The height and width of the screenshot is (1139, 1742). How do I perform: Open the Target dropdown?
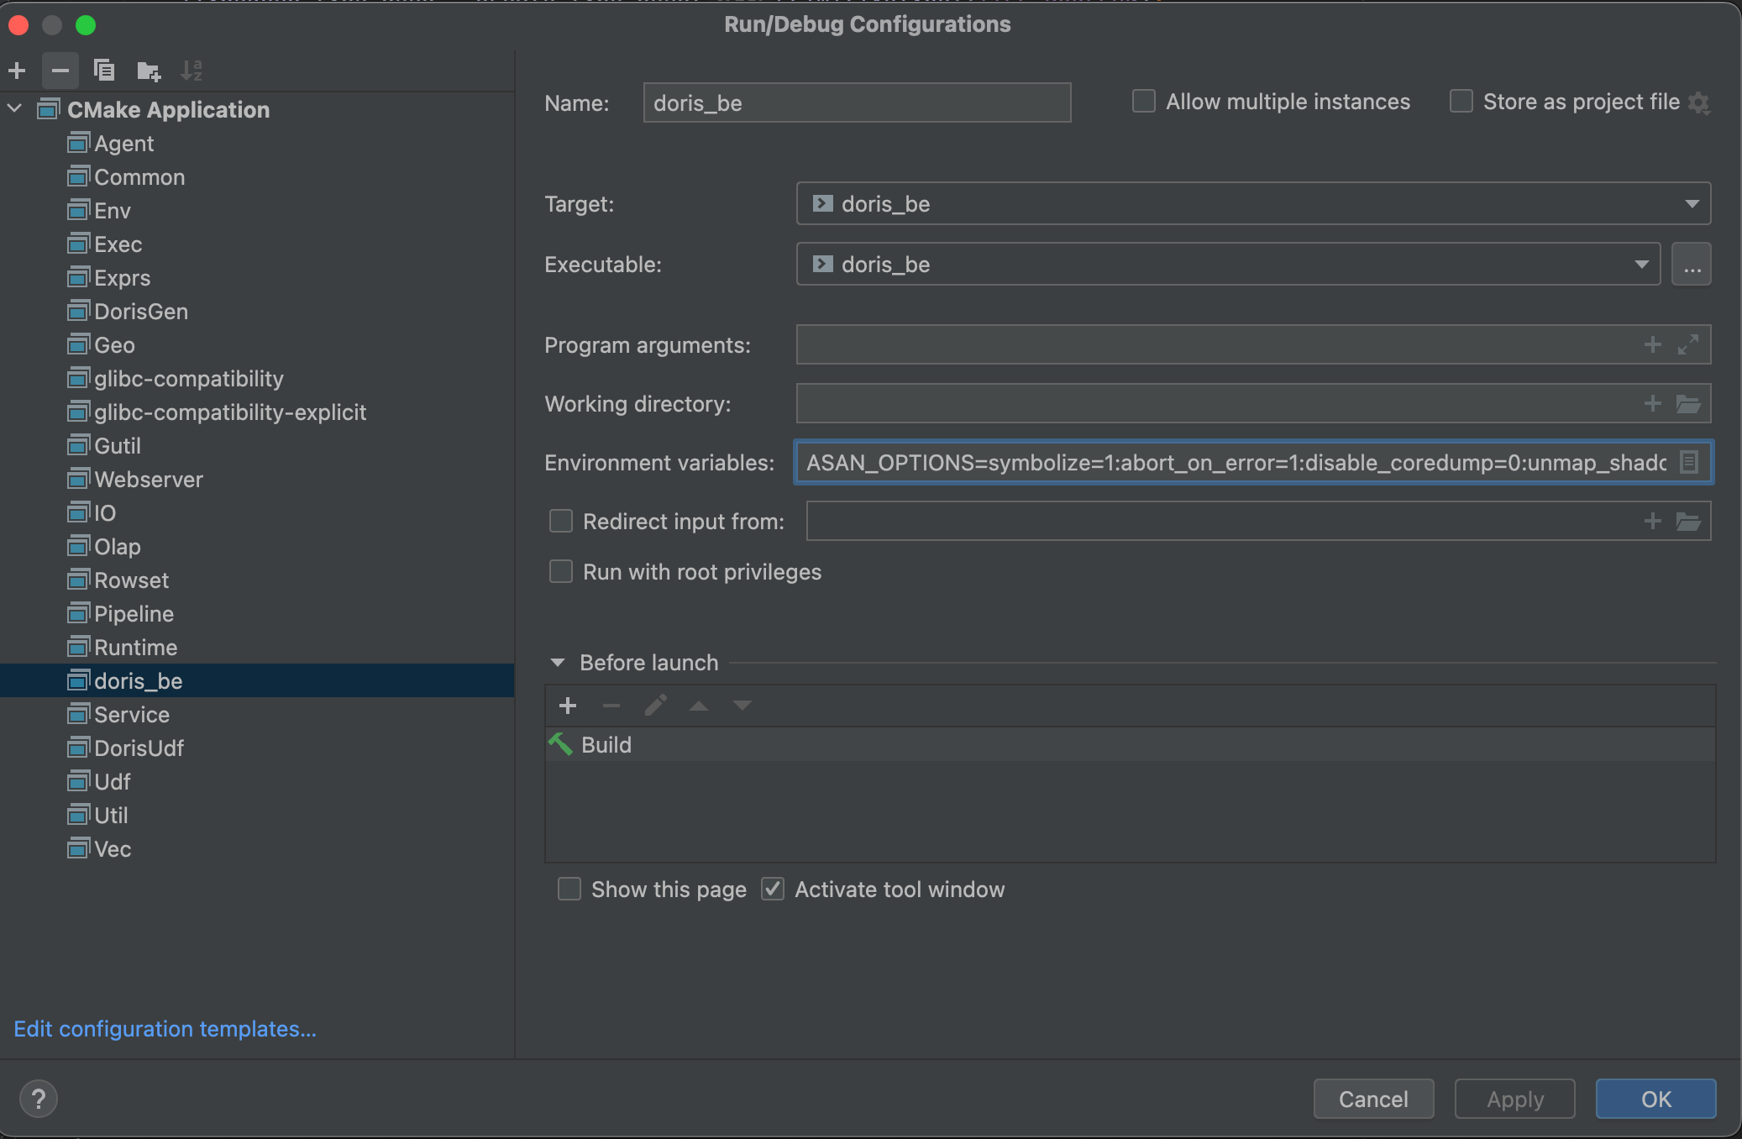1692,204
